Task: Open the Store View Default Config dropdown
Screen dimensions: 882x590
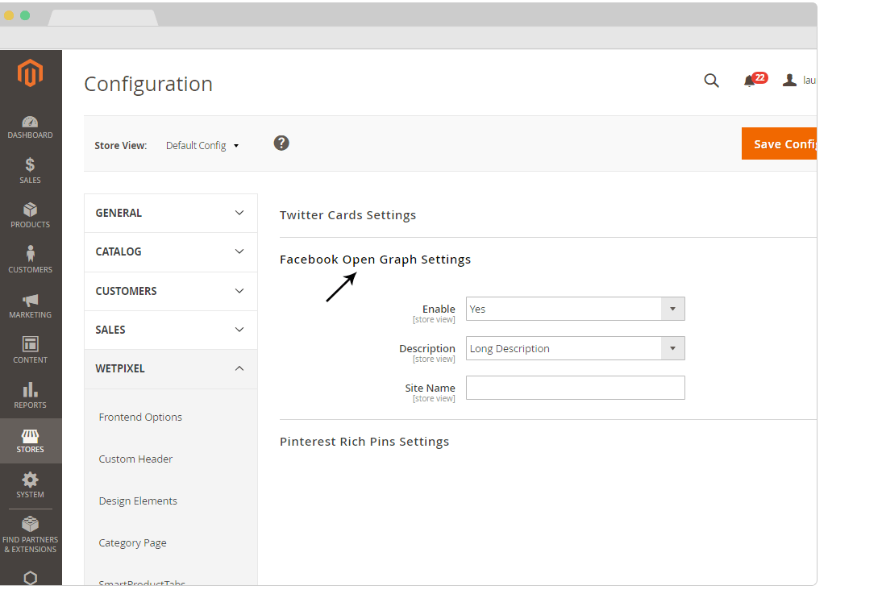Action: tap(202, 146)
